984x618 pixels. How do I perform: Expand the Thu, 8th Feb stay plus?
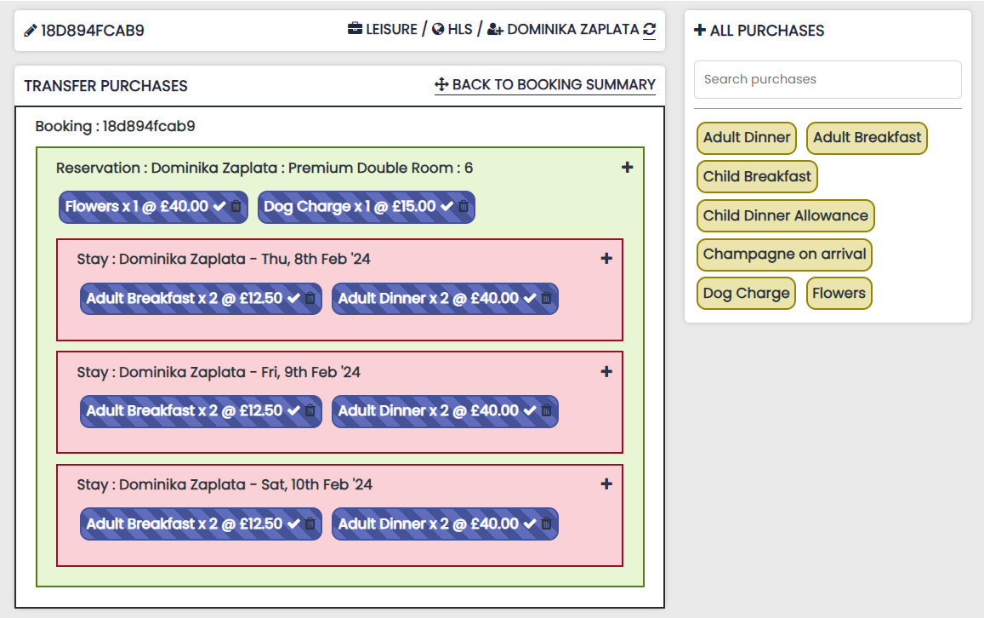606,259
